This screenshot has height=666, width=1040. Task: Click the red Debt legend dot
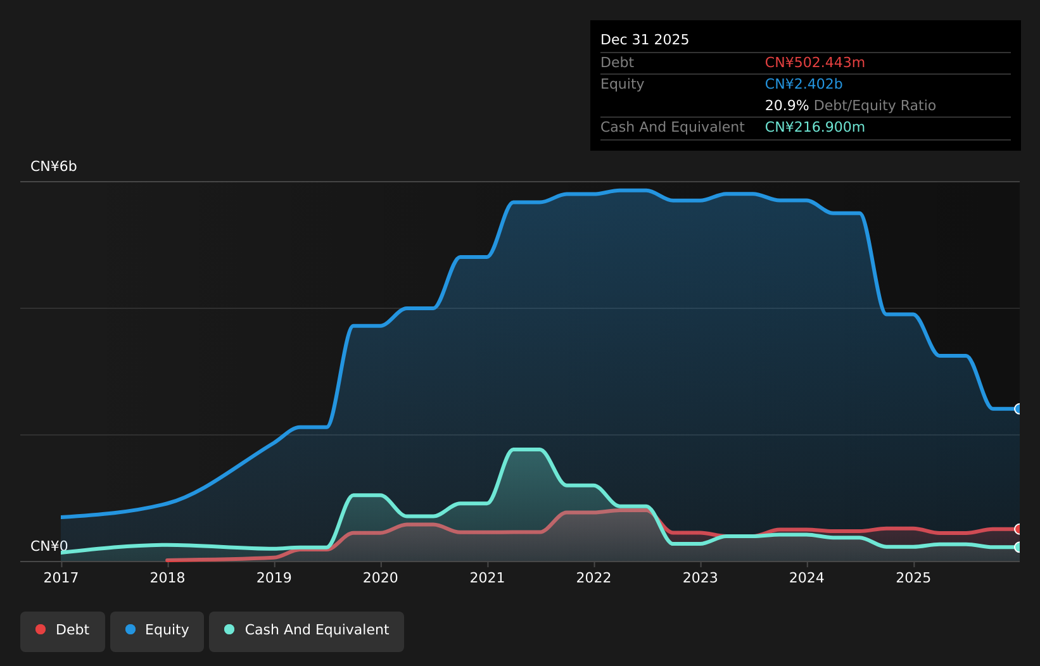click(x=41, y=629)
